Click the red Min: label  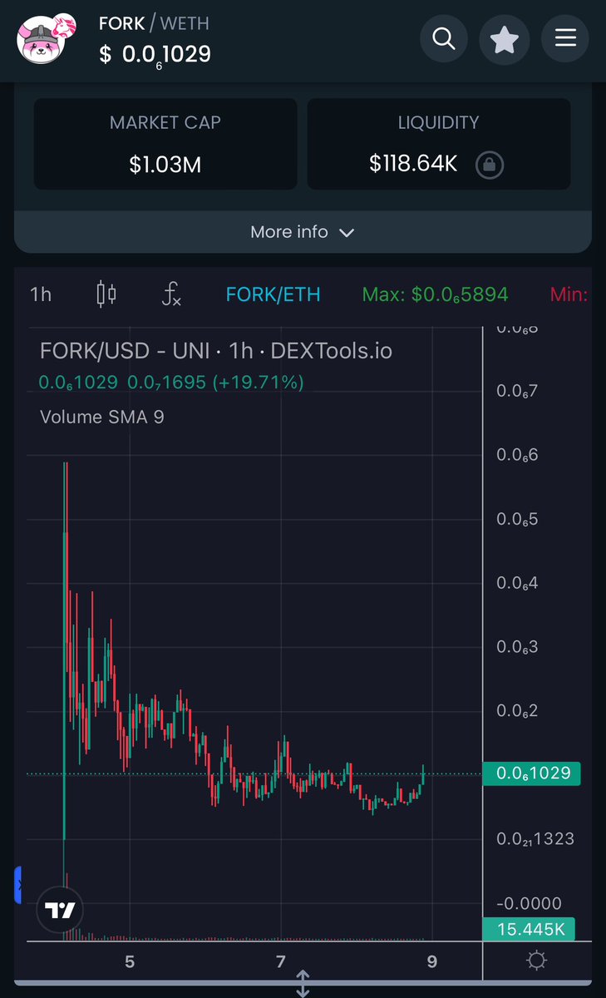coord(569,294)
